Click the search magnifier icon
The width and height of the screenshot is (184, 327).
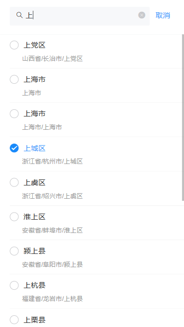19,15
